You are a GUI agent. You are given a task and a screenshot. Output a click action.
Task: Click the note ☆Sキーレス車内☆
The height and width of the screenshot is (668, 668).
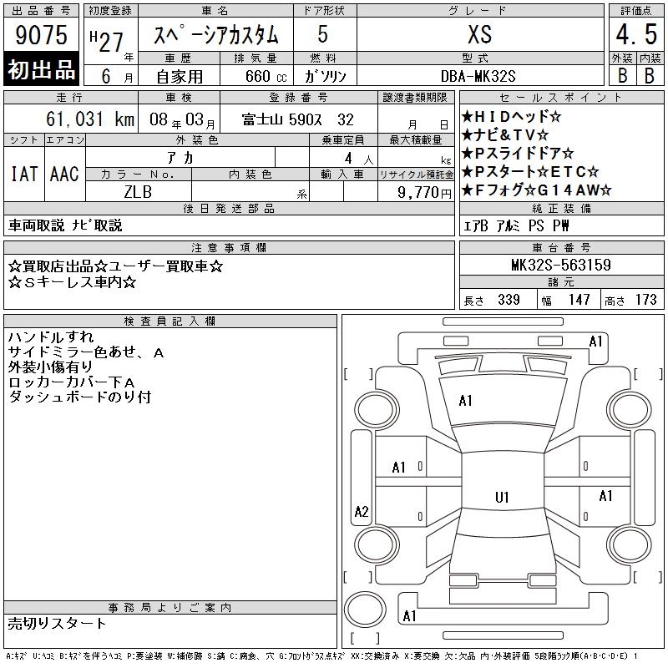click(x=72, y=282)
